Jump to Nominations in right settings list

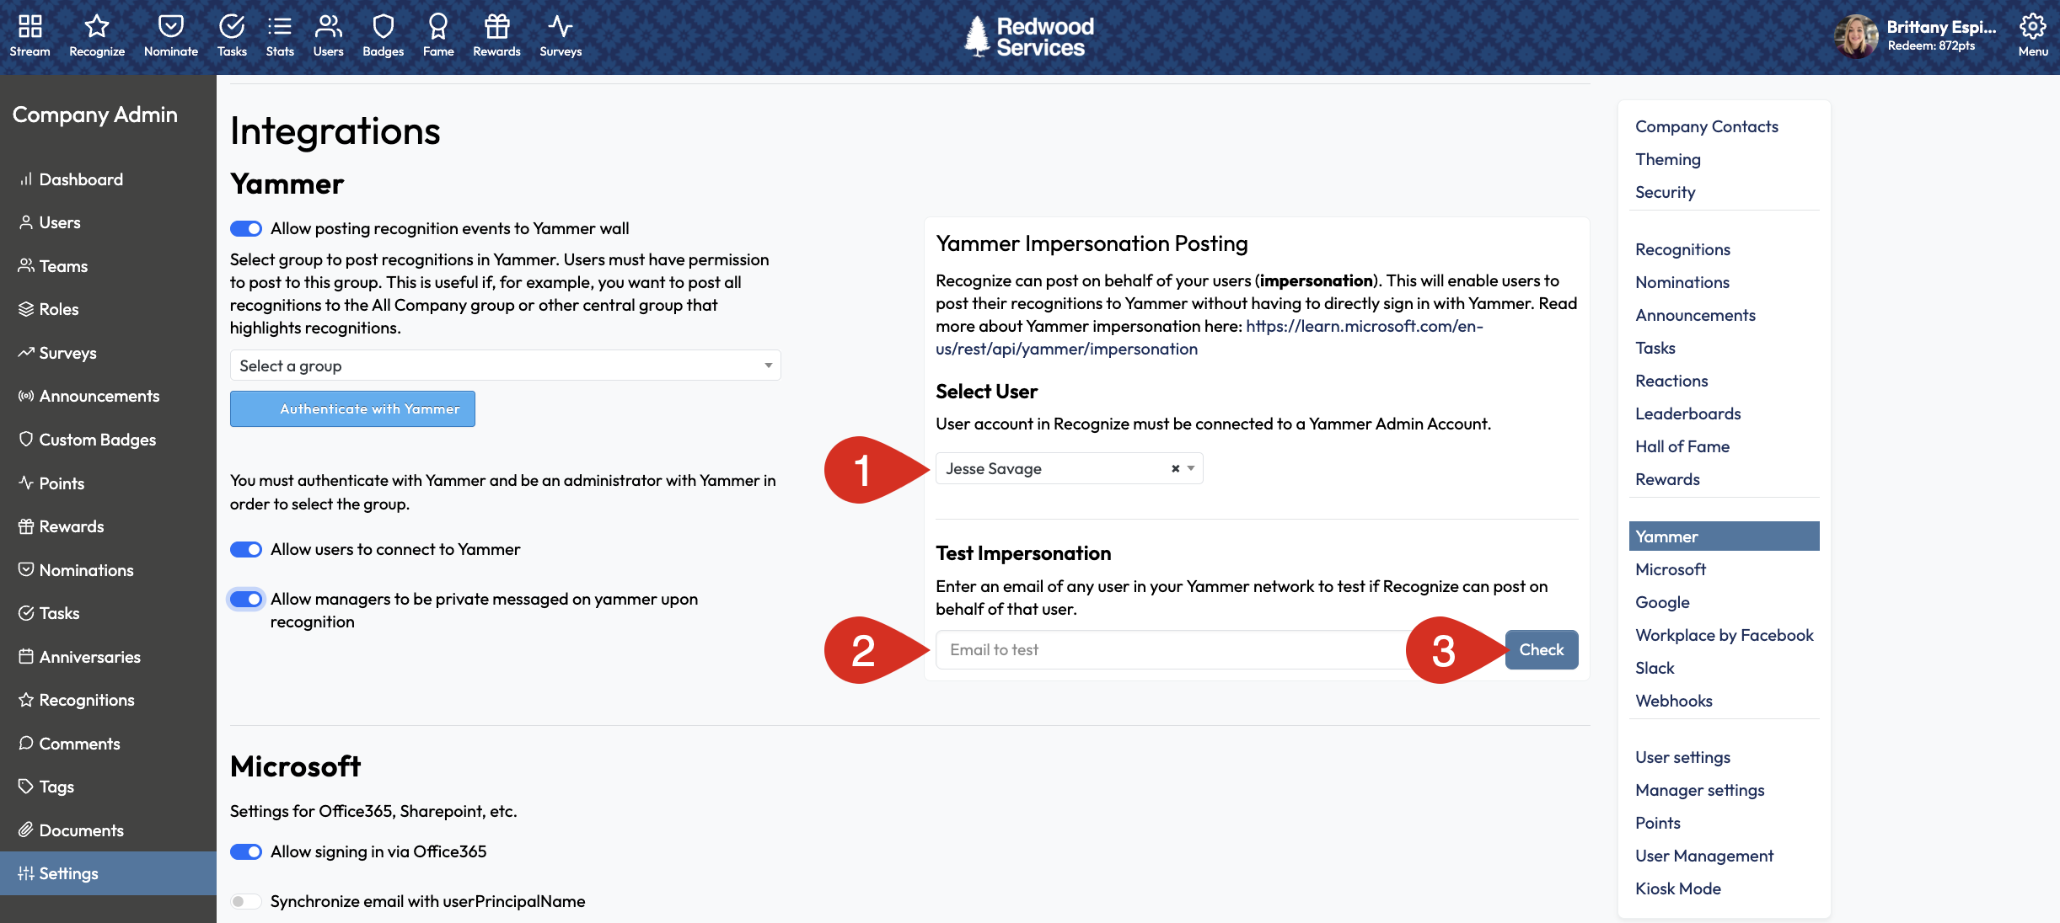[1682, 282]
